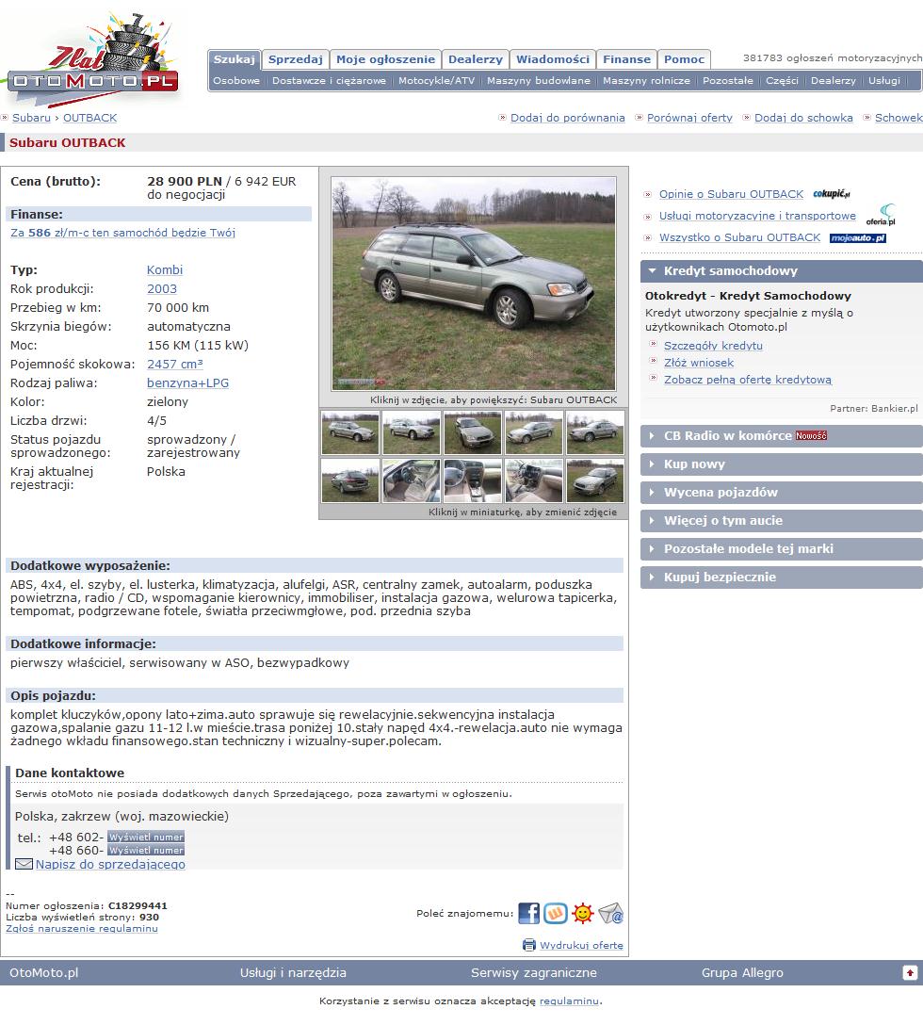The height and width of the screenshot is (1025, 923).
Task: Click the OtoMoto.pl logo
Action: (91, 60)
